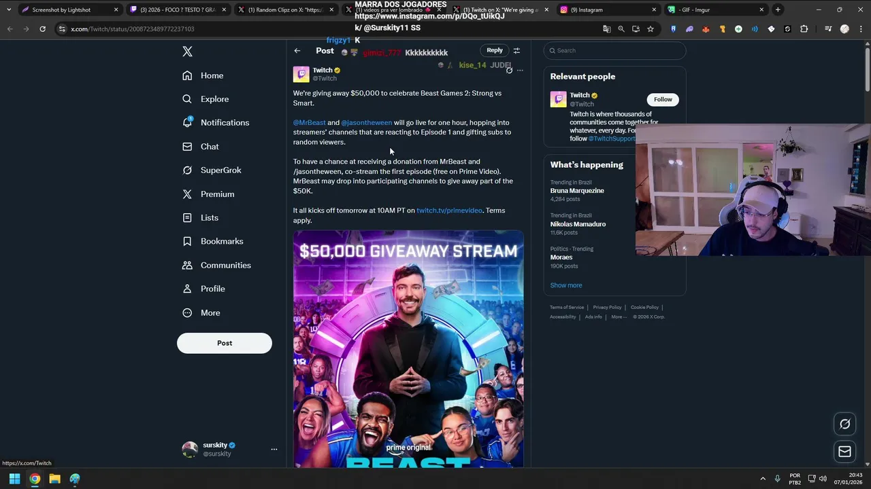Open Terms of Service footer link

tap(567, 308)
